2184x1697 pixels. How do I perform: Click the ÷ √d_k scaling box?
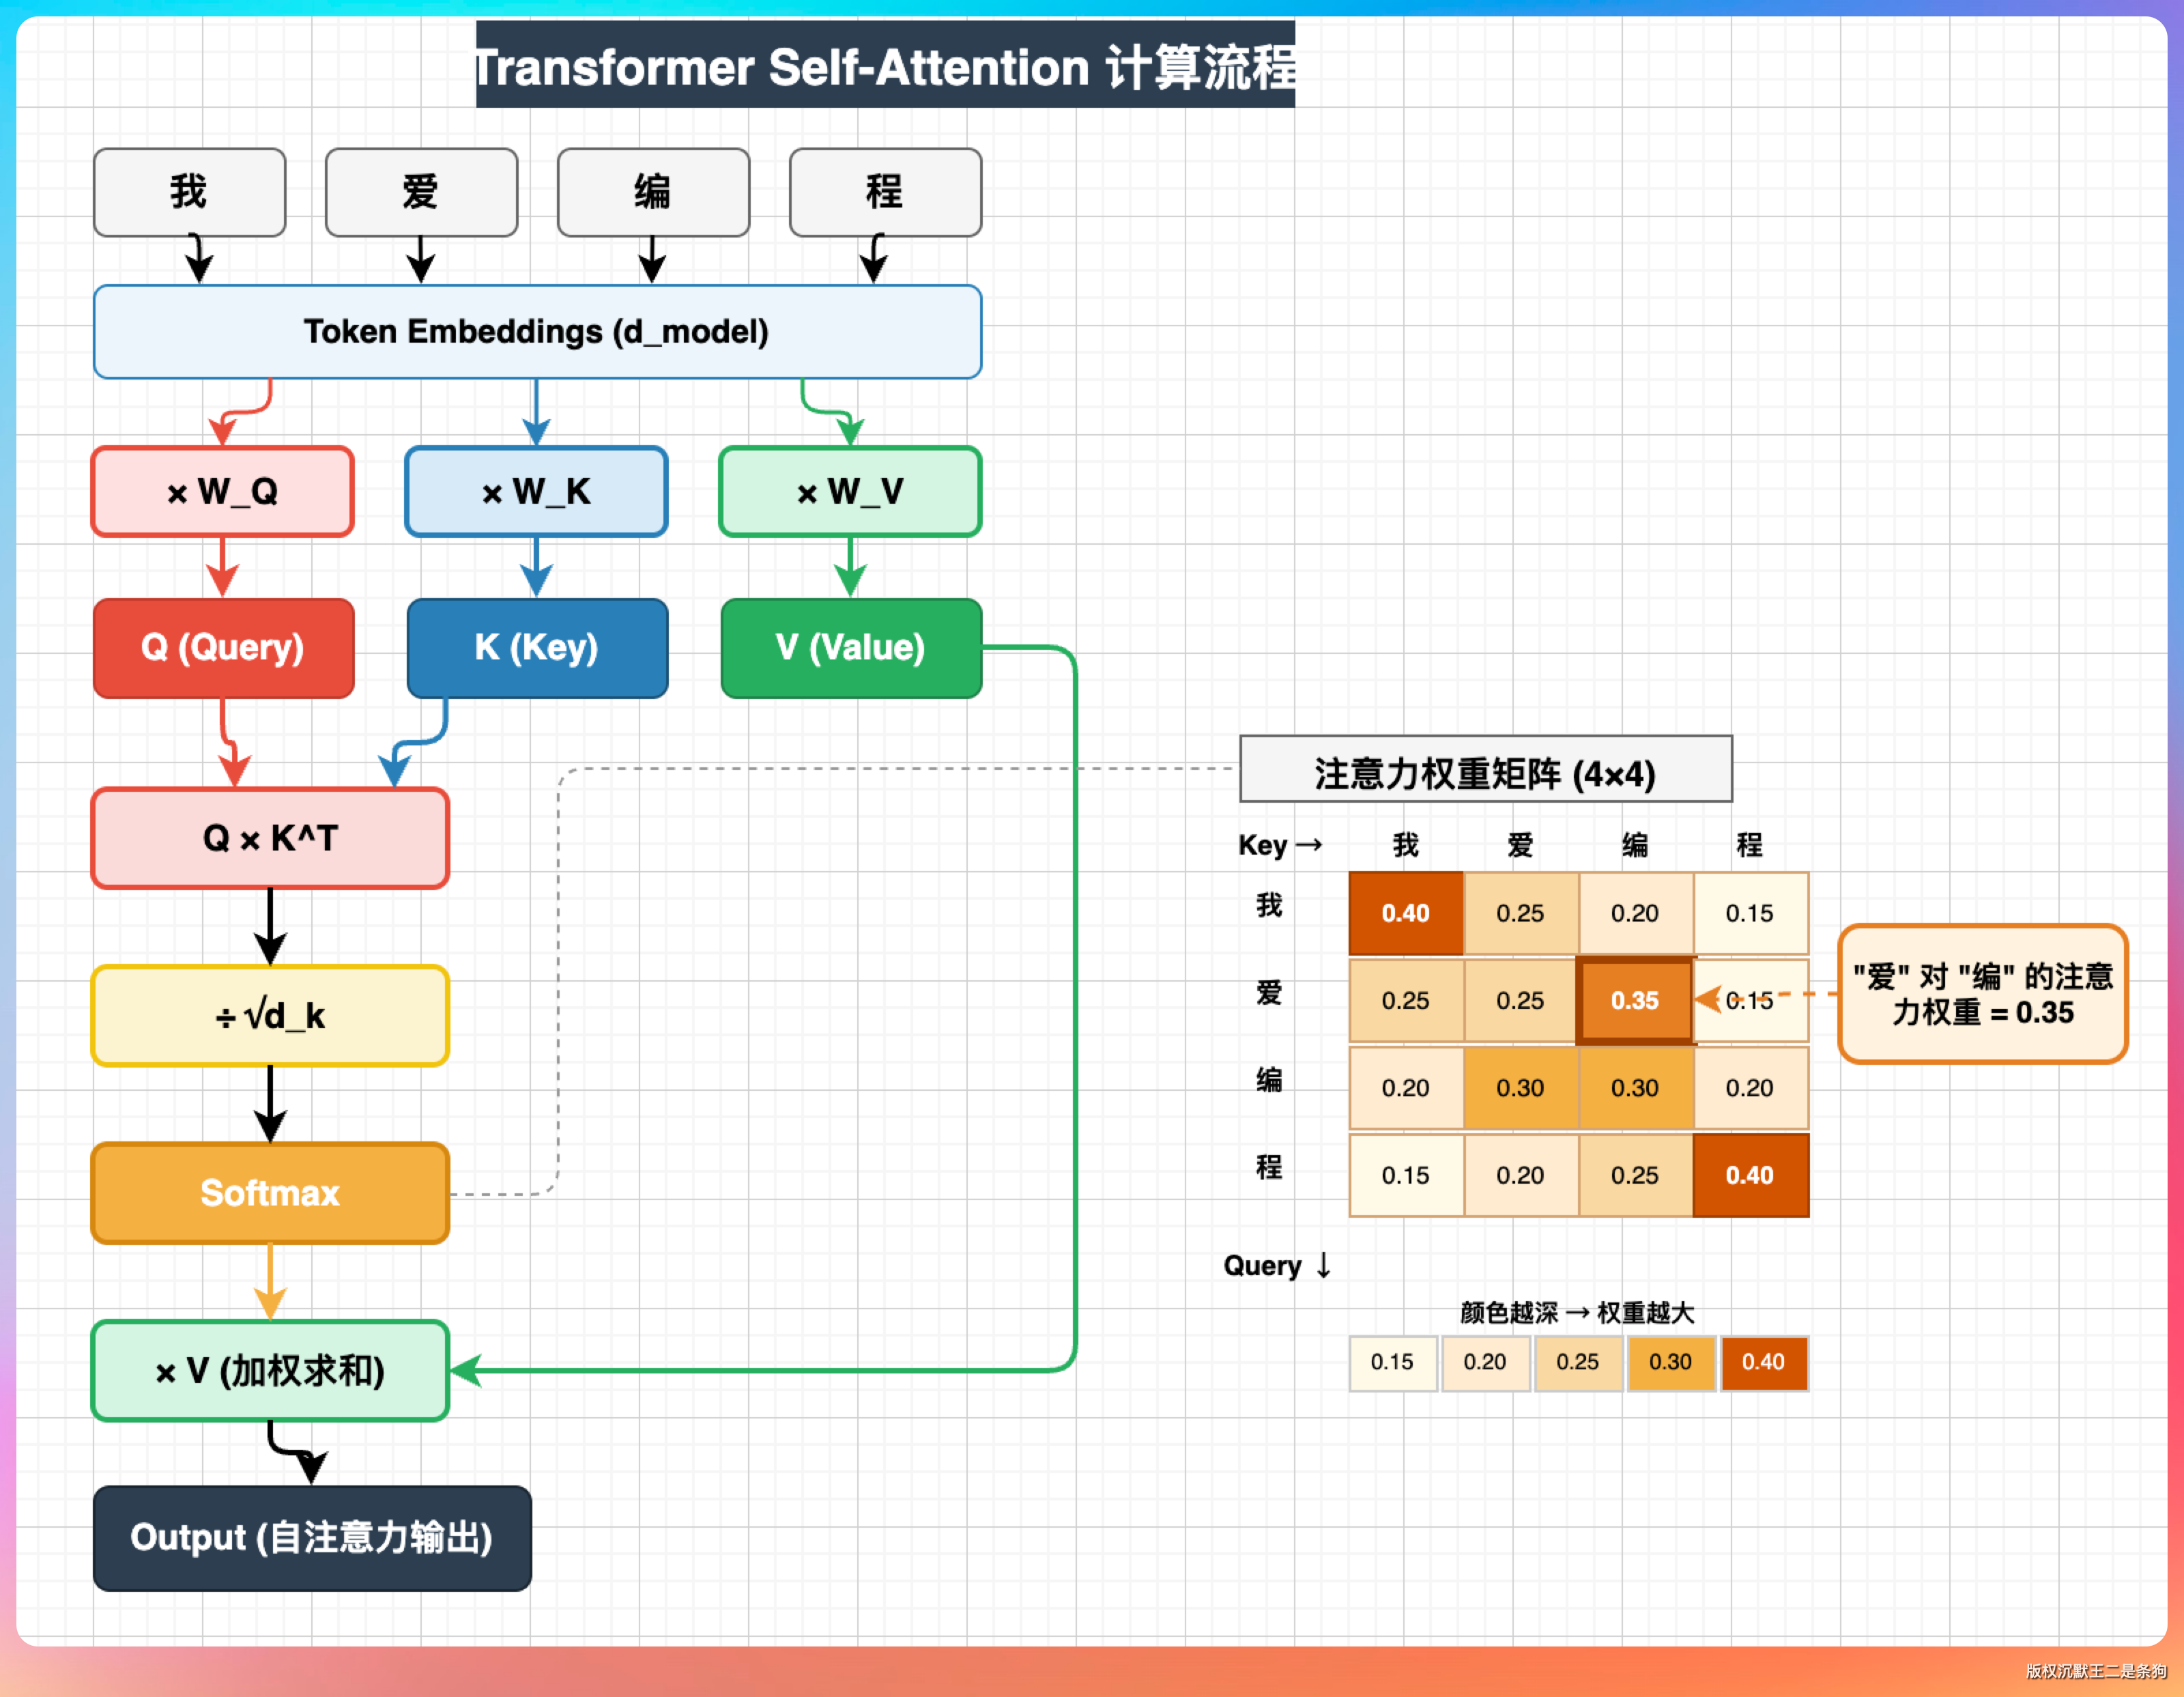pos(270,1015)
